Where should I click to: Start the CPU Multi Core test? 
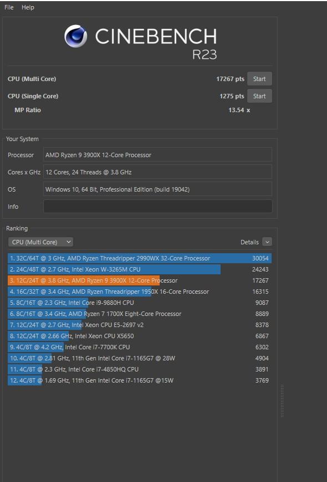(259, 79)
